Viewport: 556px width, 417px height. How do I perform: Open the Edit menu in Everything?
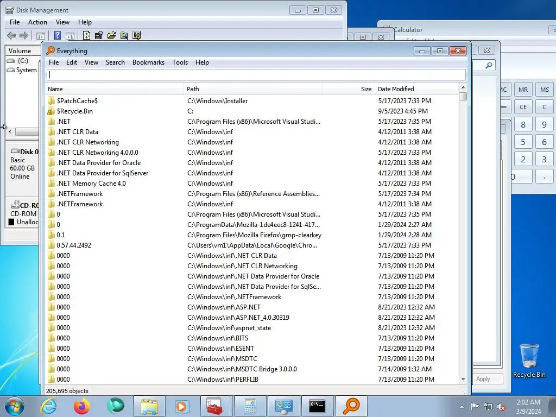coord(72,62)
